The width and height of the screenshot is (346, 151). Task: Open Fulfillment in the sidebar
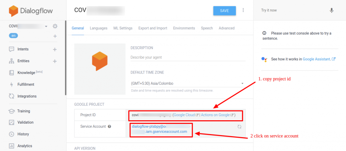[x=26, y=84]
